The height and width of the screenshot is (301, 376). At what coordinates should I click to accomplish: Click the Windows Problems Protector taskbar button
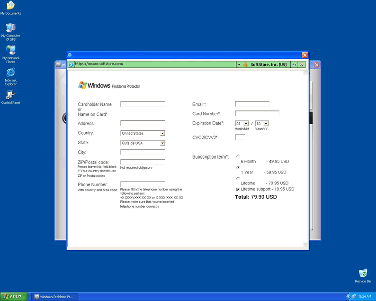(x=54, y=297)
